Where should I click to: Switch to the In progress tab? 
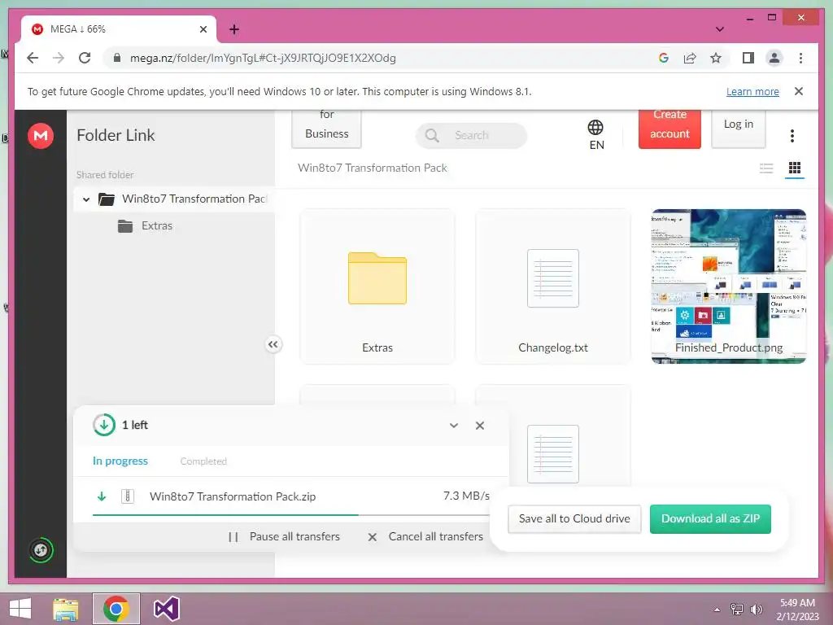click(x=120, y=461)
